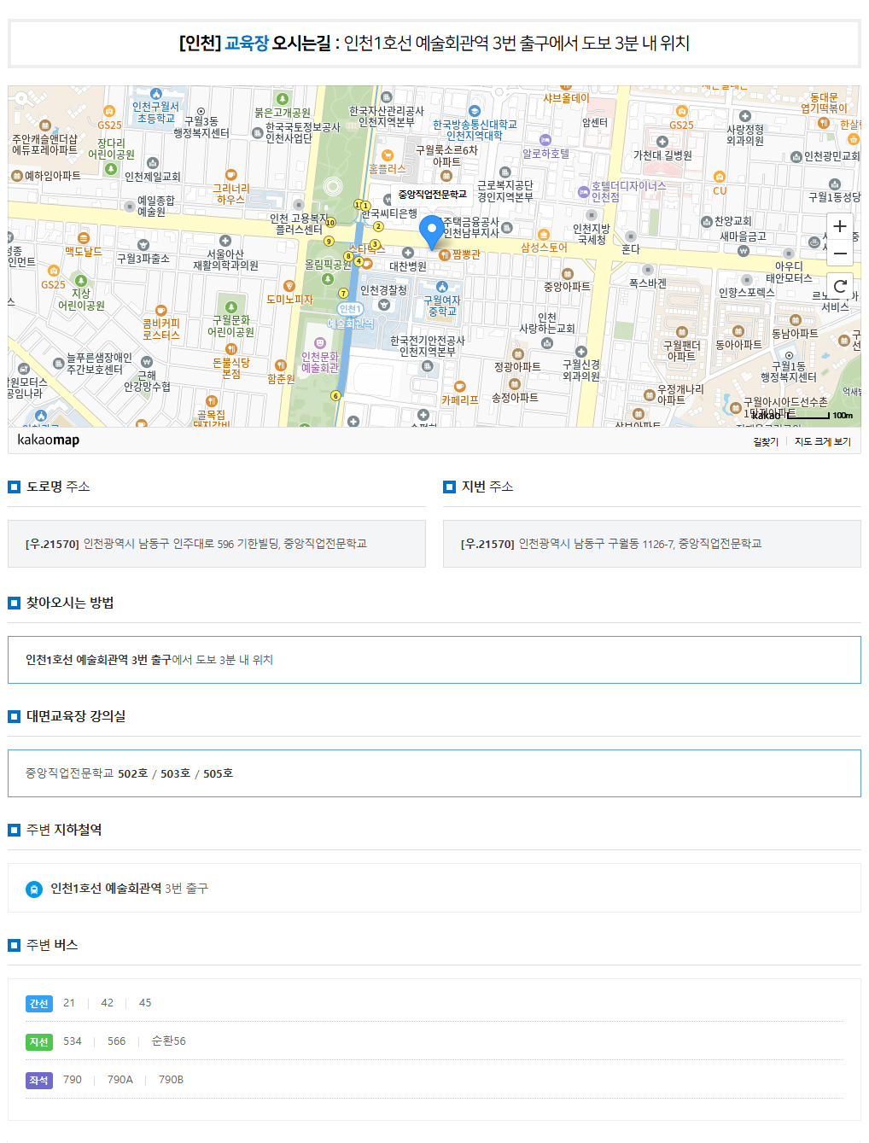869x1143 pixels.
Task: Zoom out of the Kakao map
Action: pos(839,254)
